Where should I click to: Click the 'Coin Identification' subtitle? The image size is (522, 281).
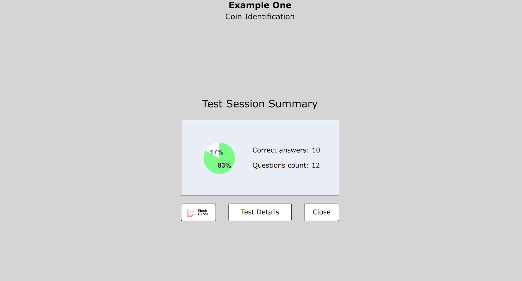pos(260,17)
